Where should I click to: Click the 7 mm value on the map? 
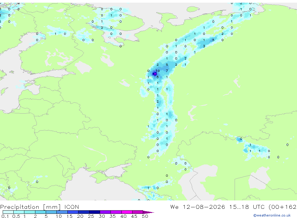(167, 71)
